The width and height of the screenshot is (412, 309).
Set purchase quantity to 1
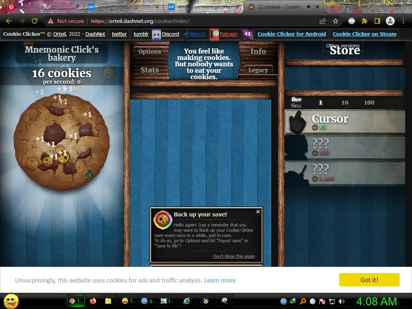(320, 103)
